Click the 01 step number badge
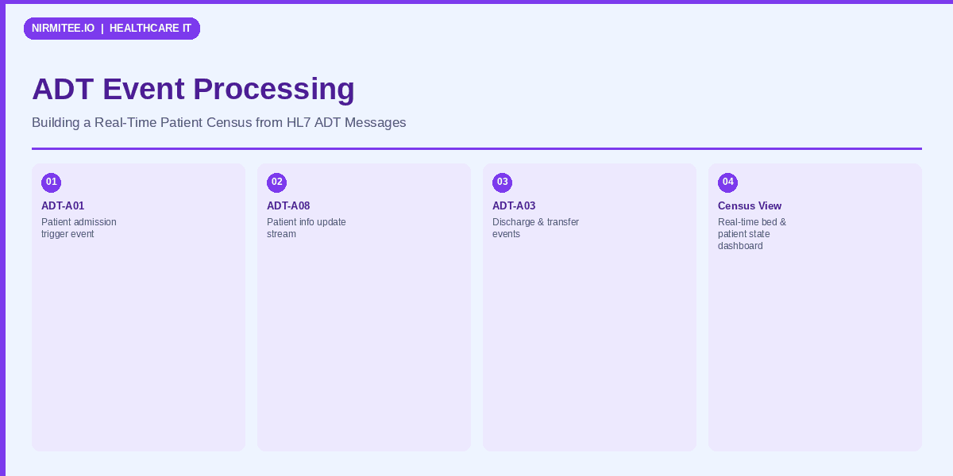This screenshot has height=476, width=953. point(52,182)
